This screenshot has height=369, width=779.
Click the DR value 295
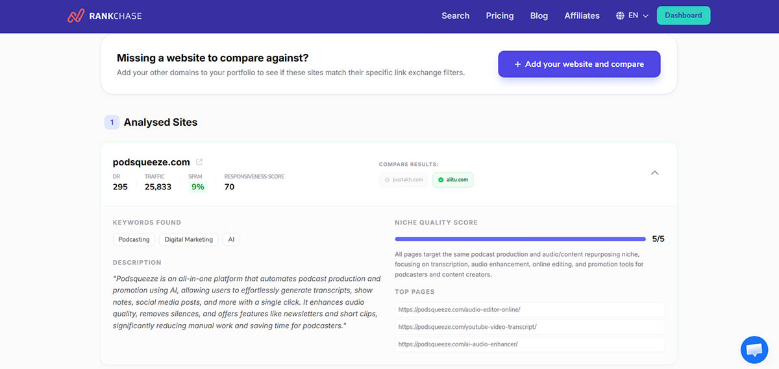[x=120, y=187]
